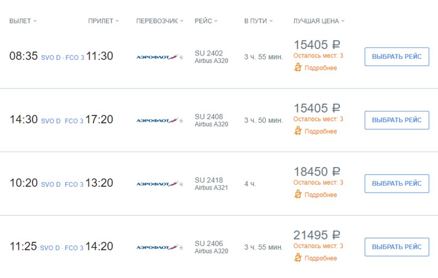Click the Aeroflot logo in the 11:25 flight row
The image size is (438, 278).
[157, 247]
